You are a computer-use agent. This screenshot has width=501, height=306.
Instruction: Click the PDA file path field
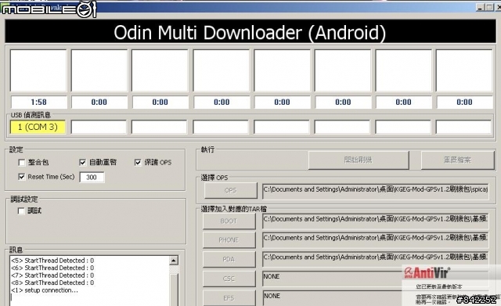click(x=376, y=259)
